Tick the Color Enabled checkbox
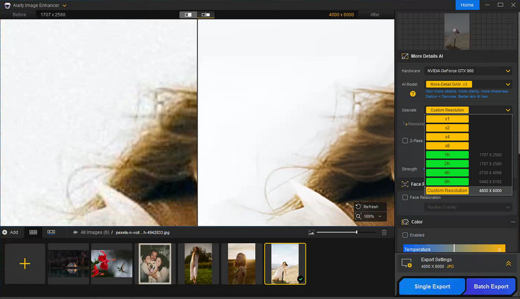 point(405,235)
